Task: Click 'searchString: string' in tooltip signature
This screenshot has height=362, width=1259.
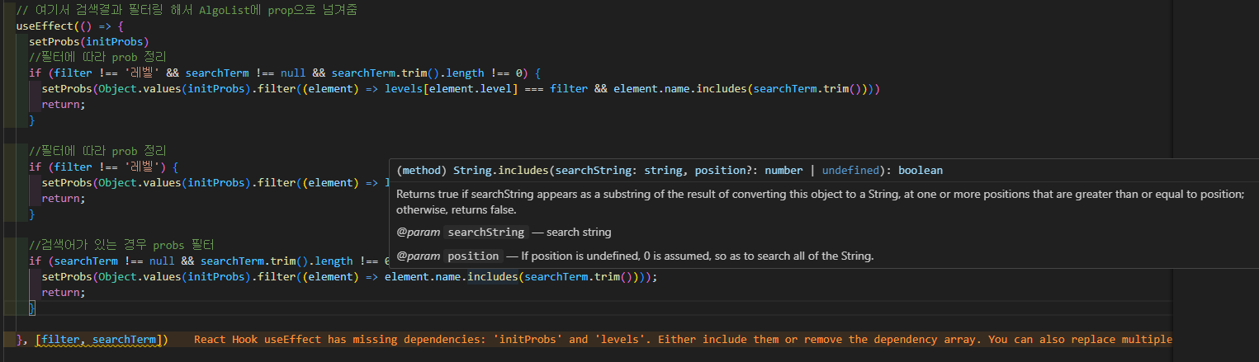Action: [x=618, y=171]
